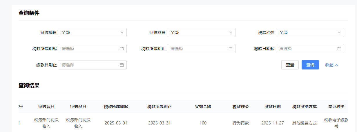Click the blue 查询 button
The image size is (357, 132).
[x=310, y=65]
